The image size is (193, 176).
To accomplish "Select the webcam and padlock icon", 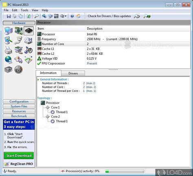I will pos(18,60).
